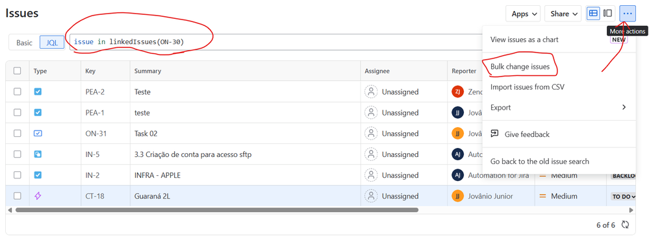
Task: Switch to list view icon
Action: (594, 14)
